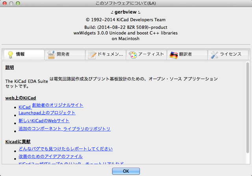Click the Kicadに貢献 heading
Screen dimensions: 252x176
coord(18,142)
